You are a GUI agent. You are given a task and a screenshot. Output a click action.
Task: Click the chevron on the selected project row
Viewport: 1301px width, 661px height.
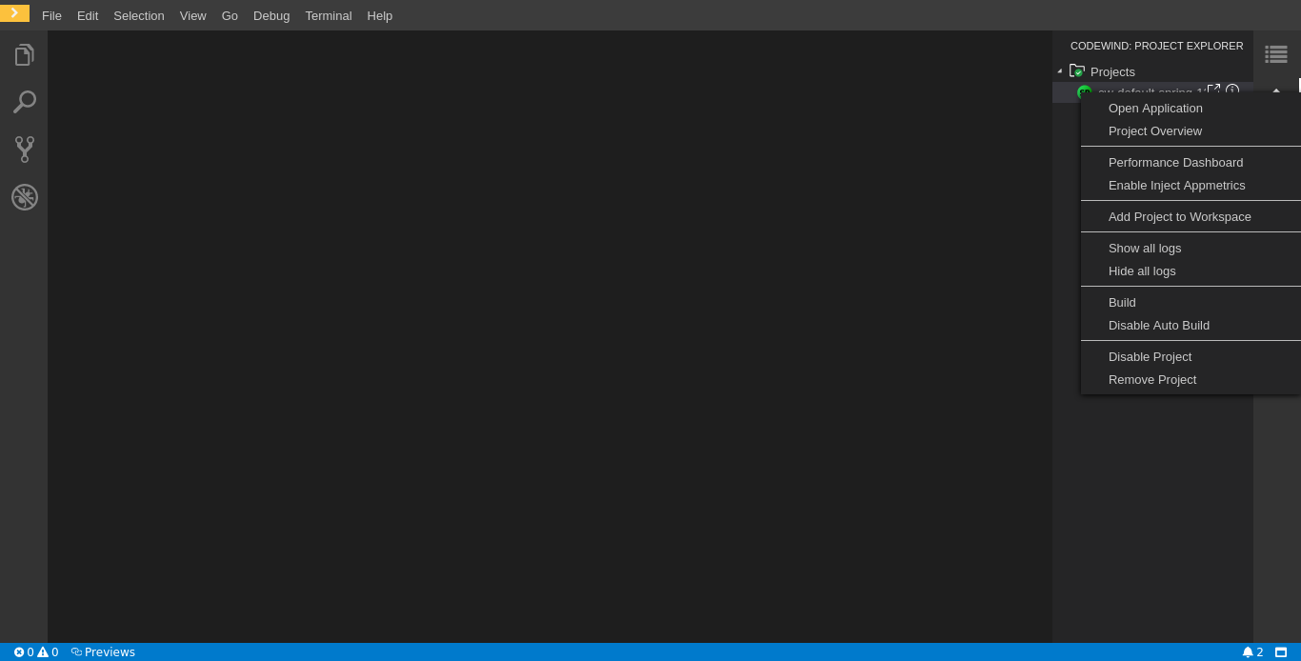1276,92
